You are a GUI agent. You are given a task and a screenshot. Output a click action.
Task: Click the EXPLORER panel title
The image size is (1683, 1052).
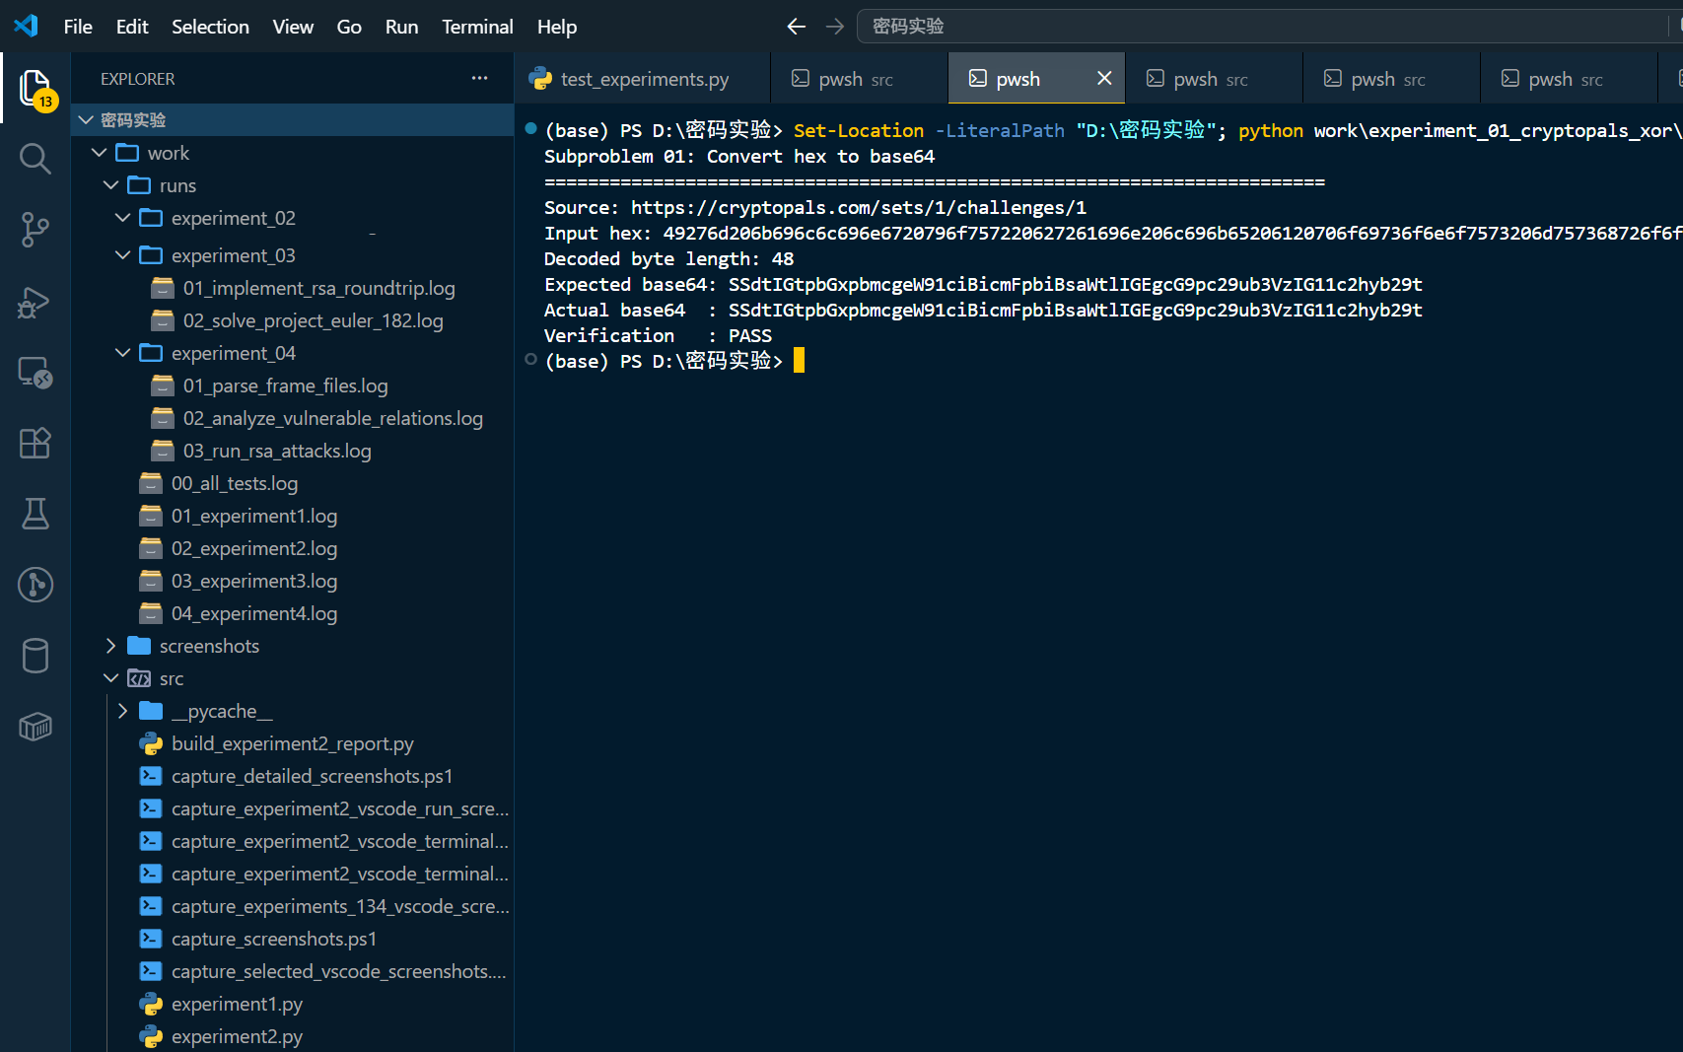[137, 79]
